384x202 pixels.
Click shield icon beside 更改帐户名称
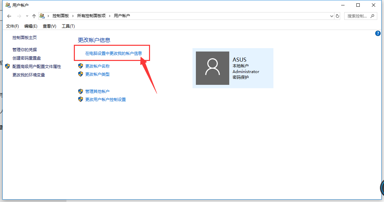81,66
